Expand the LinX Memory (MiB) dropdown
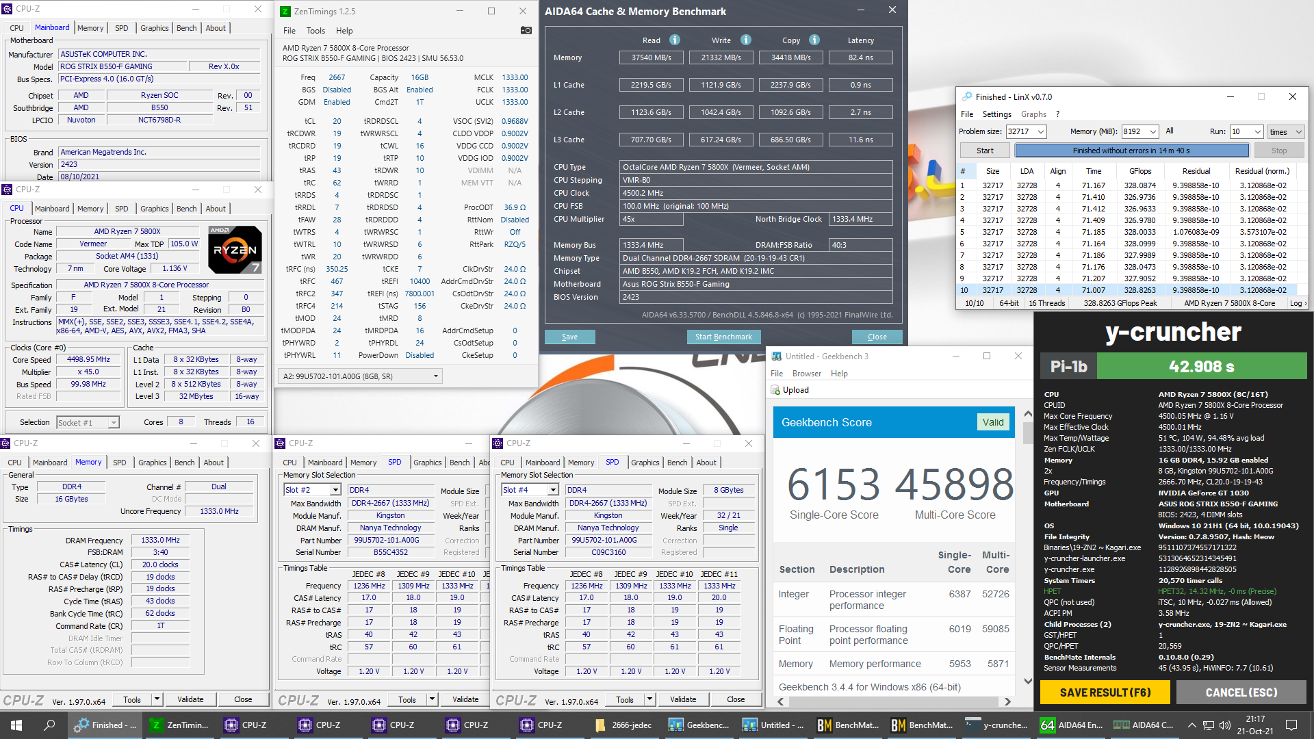The width and height of the screenshot is (1314, 739). point(1153,131)
